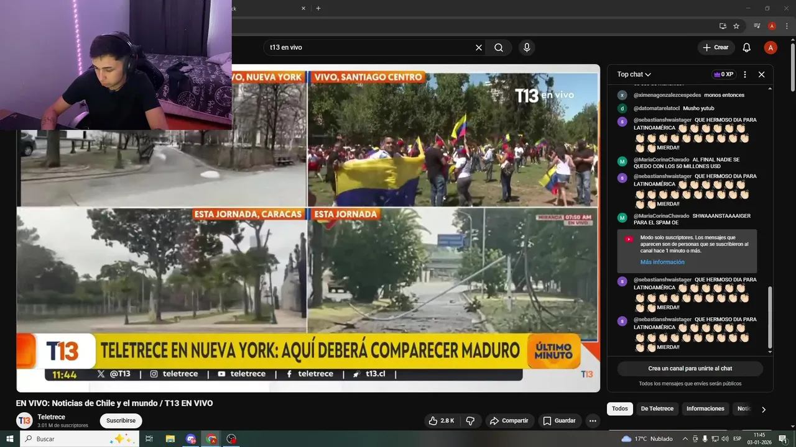Click the 3.01 M de suscriptores text
Viewport: 796px width, 447px height.
click(63, 425)
